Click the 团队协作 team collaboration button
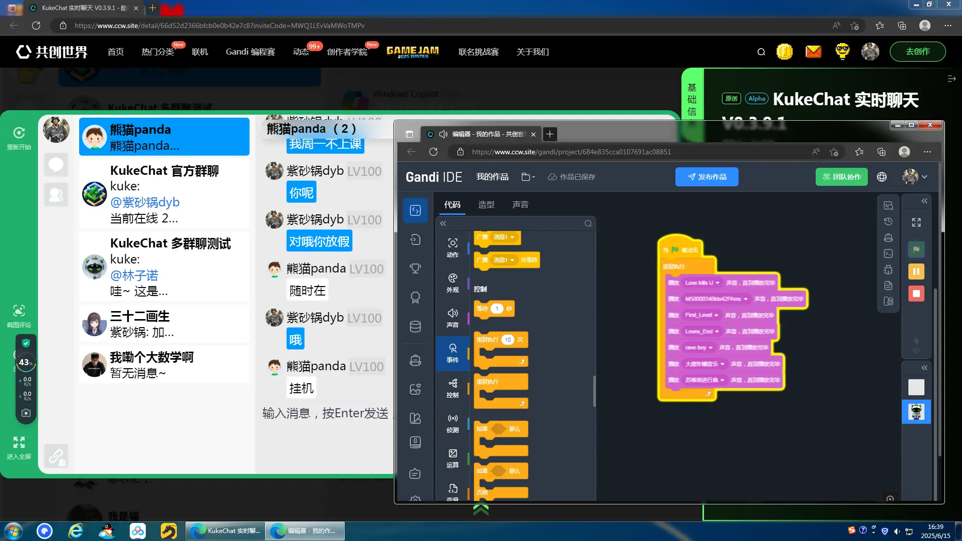 (x=842, y=177)
